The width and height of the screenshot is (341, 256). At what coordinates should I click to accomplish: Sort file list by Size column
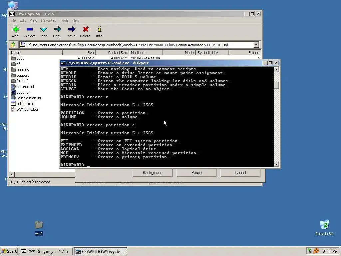[79, 52]
